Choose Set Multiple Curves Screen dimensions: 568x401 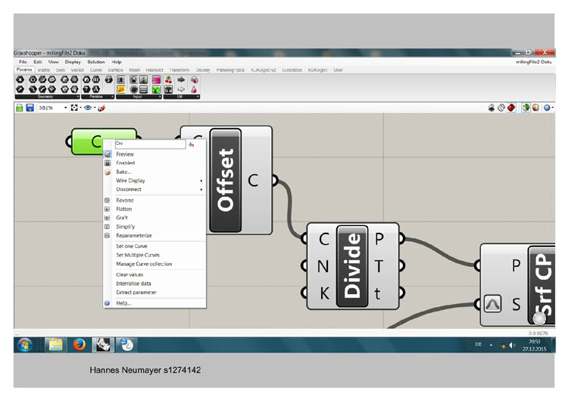154,255
